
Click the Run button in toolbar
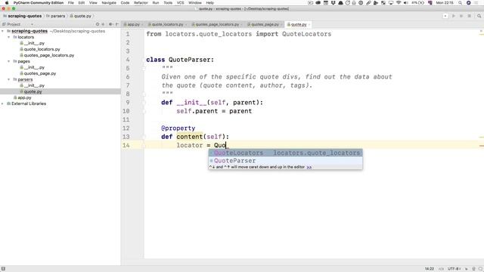pyautogui.click(x=454, y=16)
